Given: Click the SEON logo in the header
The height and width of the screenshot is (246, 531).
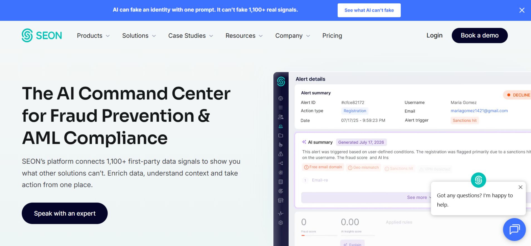Looking at the screenshot, I should [42, 35].
